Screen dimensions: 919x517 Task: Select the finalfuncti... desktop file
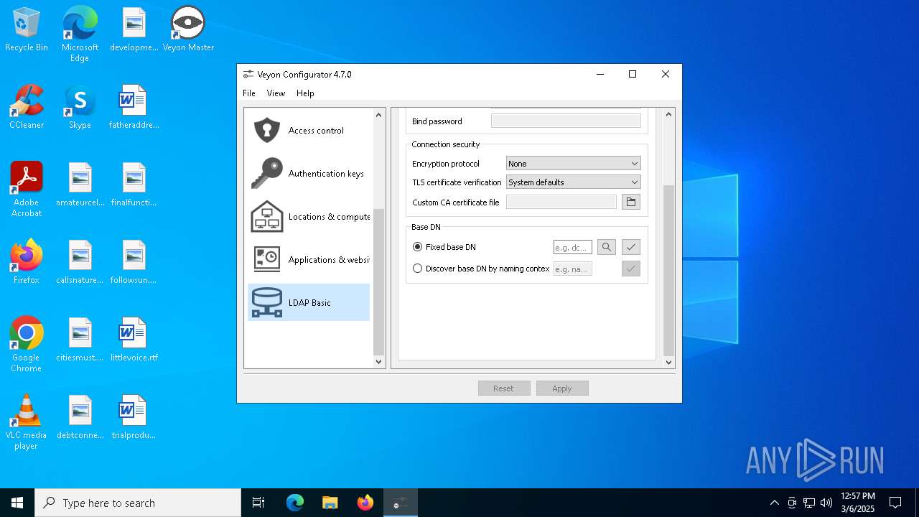134,185
